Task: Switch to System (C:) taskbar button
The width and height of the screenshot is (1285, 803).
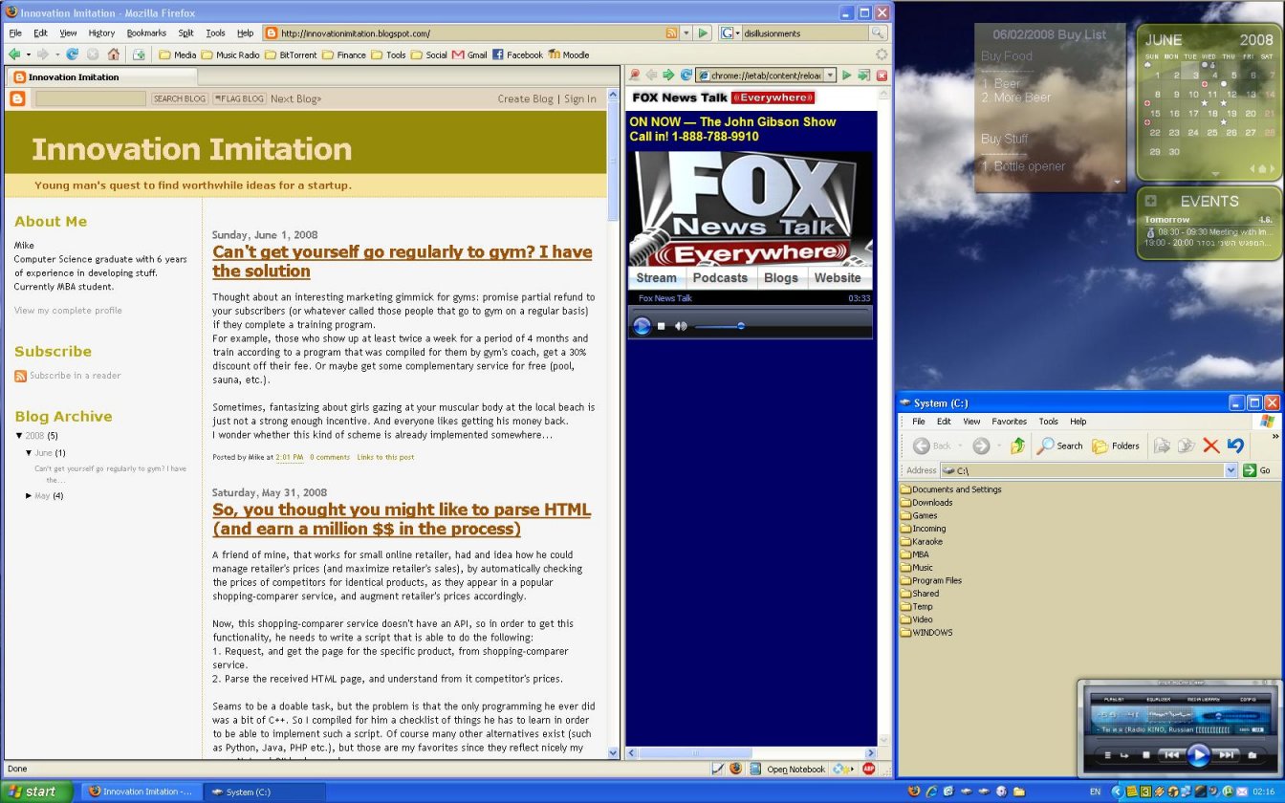Action: [263, 792]
